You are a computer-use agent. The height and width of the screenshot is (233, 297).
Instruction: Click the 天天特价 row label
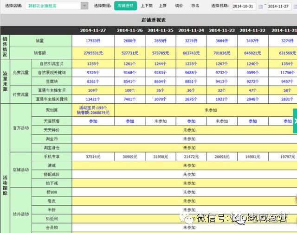coord(52,130)
